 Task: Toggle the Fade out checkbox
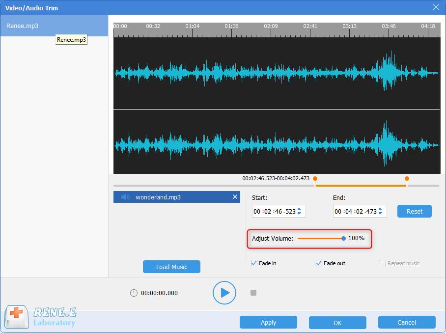pyautogui.click(x=319, y=263)
